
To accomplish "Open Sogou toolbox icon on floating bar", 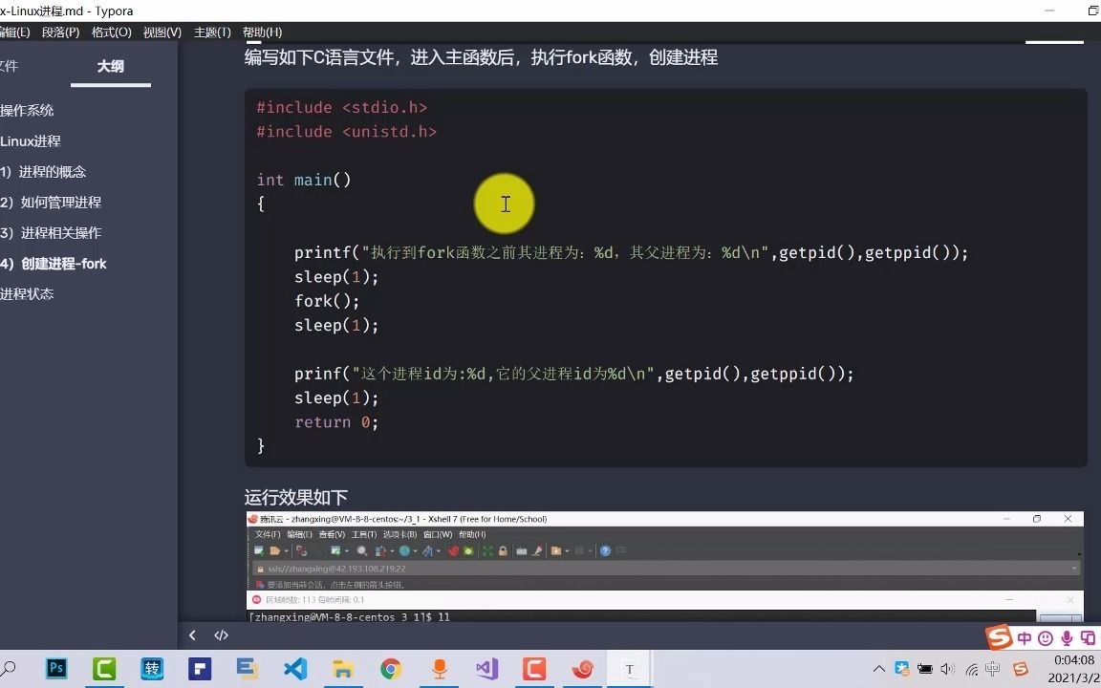I will pos(1088,638).
